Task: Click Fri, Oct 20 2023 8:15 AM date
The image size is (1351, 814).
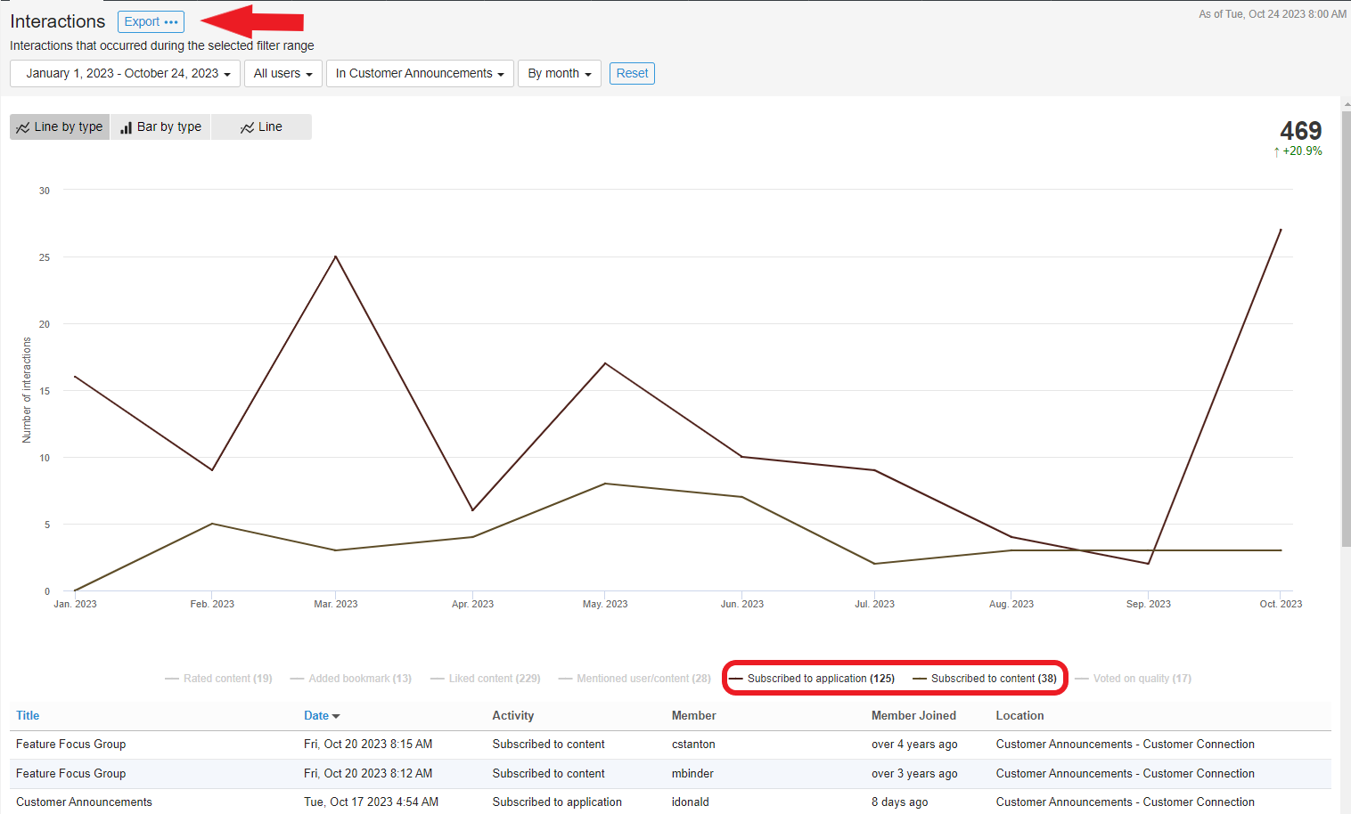Action: tap(368, 744)
